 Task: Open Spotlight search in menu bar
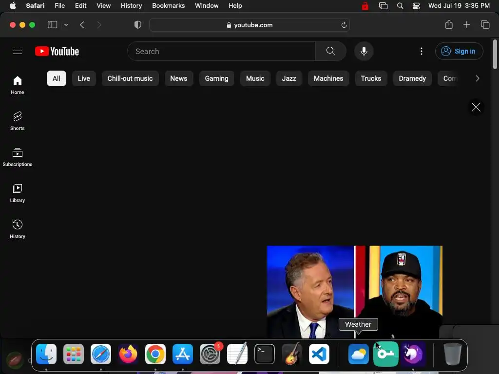(400, 6)
